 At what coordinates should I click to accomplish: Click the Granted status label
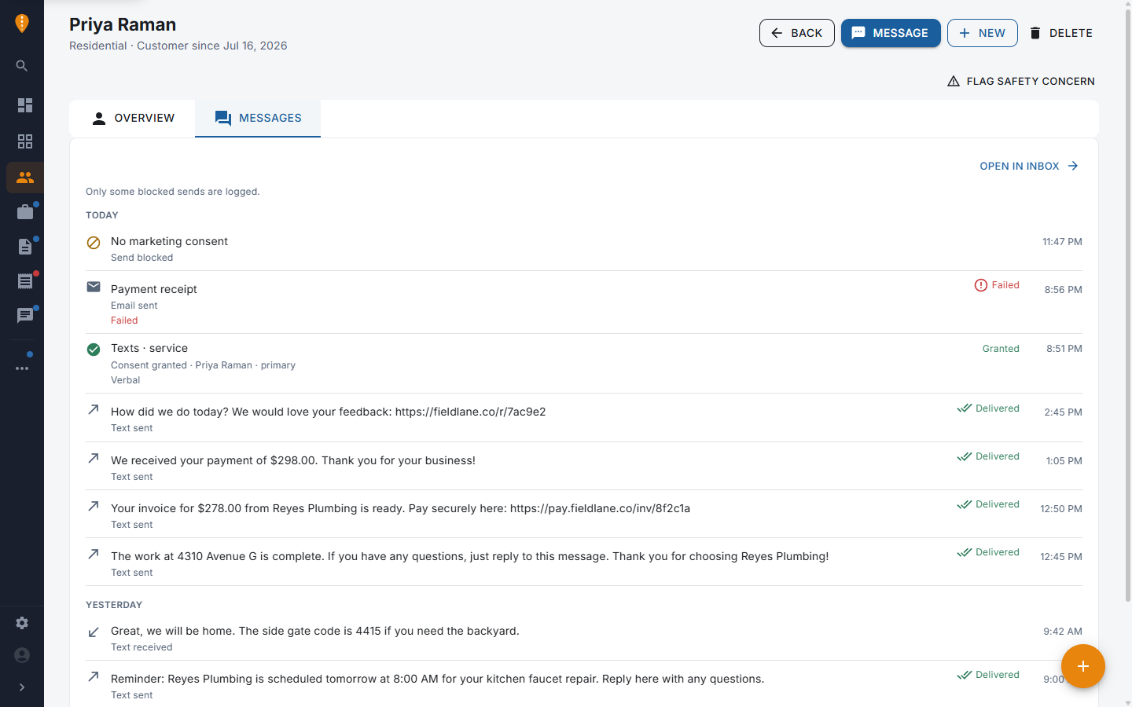1001,349
